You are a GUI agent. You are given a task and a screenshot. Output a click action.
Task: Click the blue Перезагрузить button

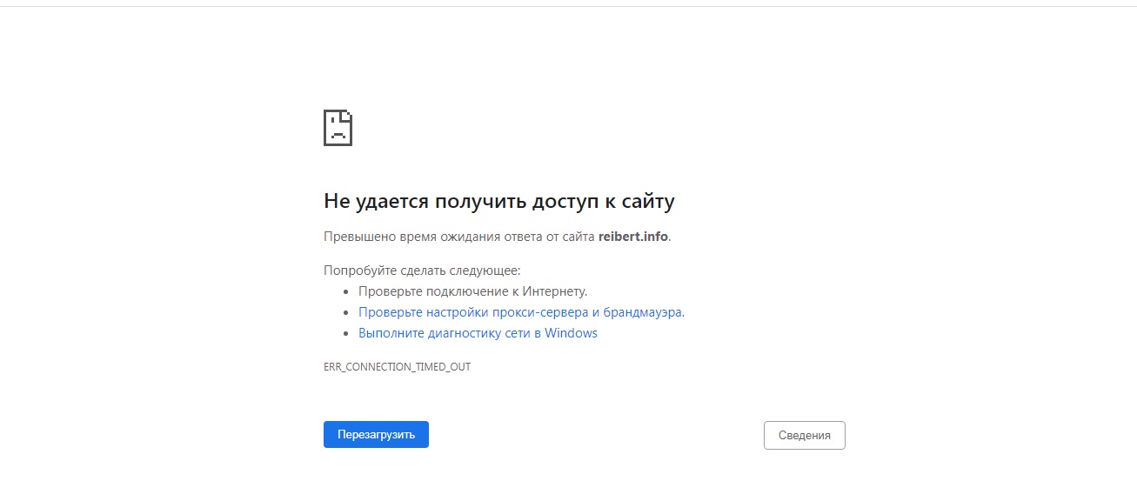point(376,435)
